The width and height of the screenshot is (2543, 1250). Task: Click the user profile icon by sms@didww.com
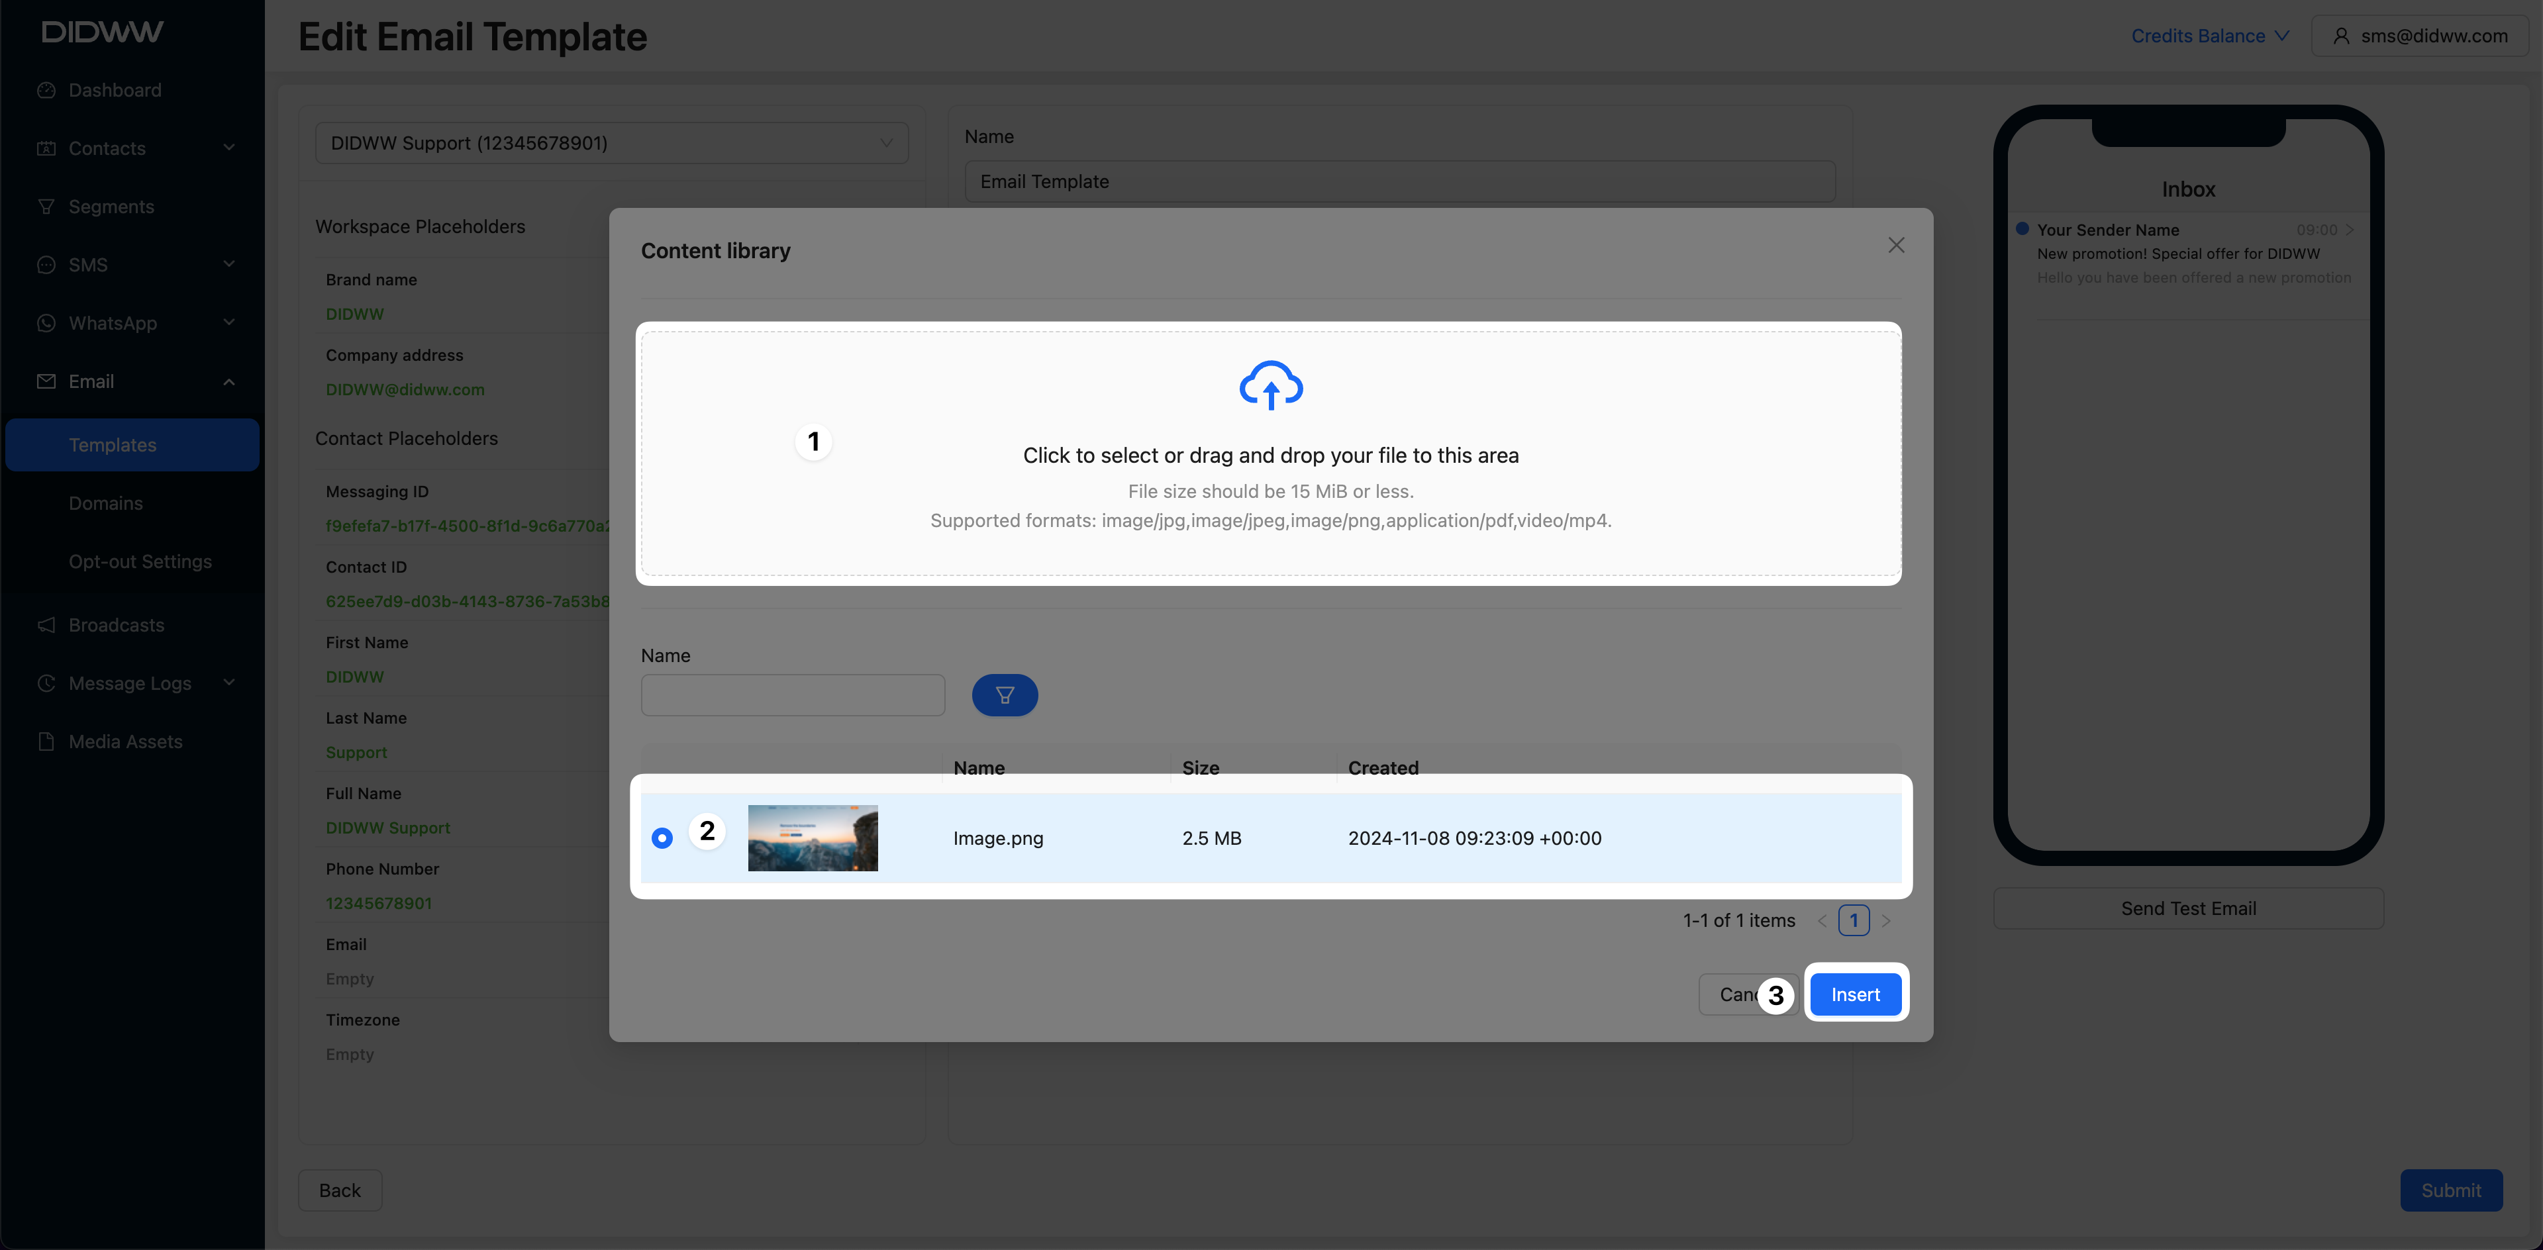point(2340,36)
